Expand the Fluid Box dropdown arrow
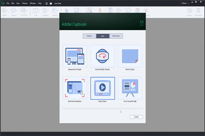Screen dimensions: 205x136 [x=27, y=10]
